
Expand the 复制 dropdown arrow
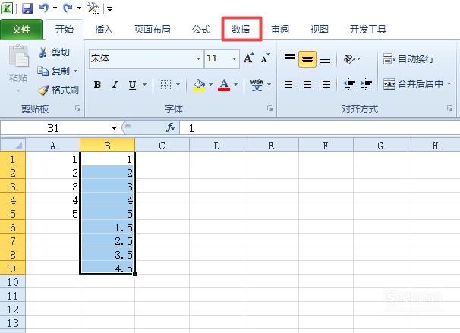click(x=75, y=71)
